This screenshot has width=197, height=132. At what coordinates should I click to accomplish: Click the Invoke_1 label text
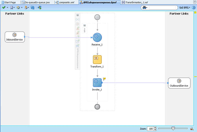pyautogui.click(x=97, y=90)
